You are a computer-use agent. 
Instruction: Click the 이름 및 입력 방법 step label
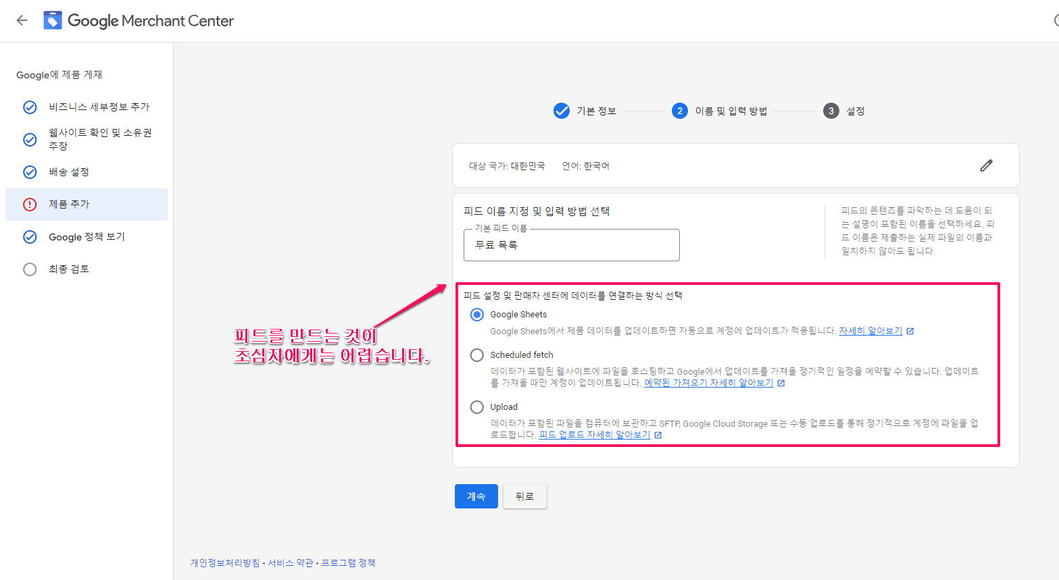tap(731, 111)
